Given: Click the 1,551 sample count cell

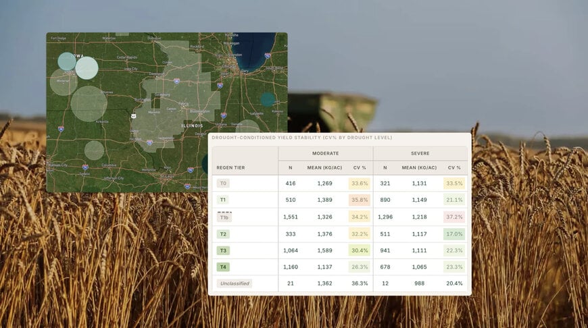Looking at the screenshot, I should [290, 217].
